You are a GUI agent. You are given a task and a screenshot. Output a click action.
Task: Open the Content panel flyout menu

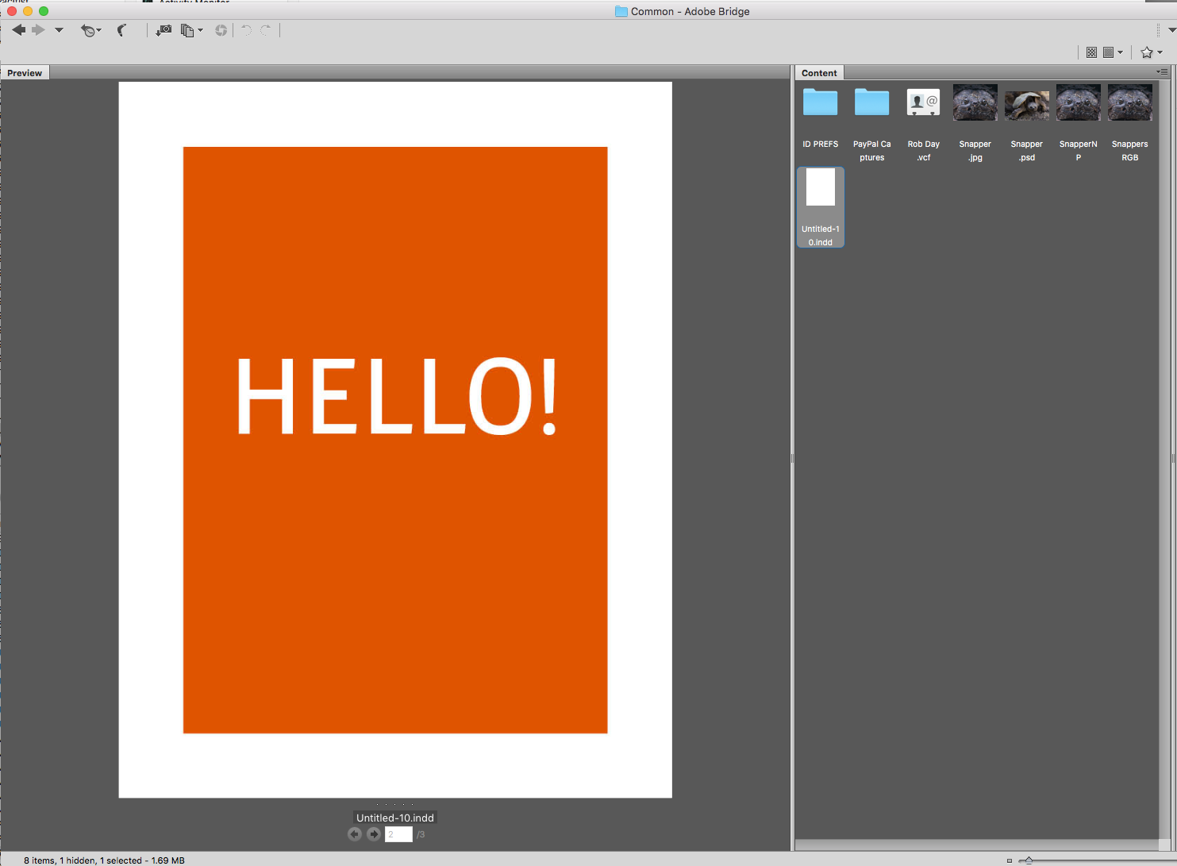[1163, 72]
